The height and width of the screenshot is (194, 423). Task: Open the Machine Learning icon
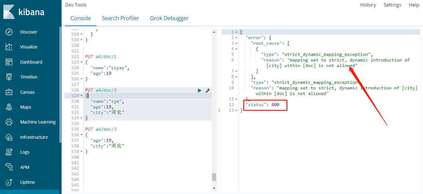tap(9, 122)
